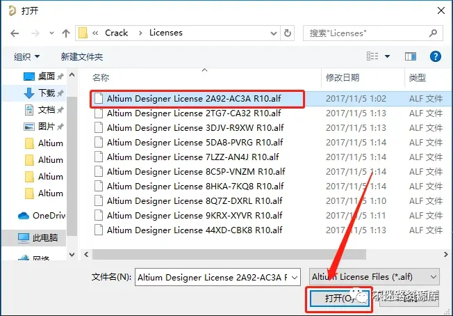The image size is (453, 316).
Task: Click file icon of 44XD-CBK8 license
Action: pos(99,230)
